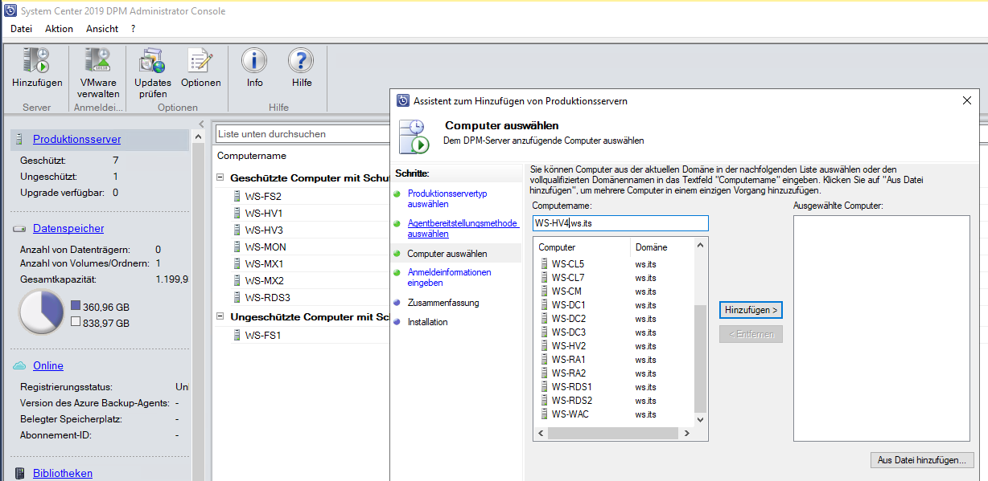Image resolution: width=988 pixels, height=481 pixels.
Task: Click the blue used-space legend swatch
Action: (76, 305)
